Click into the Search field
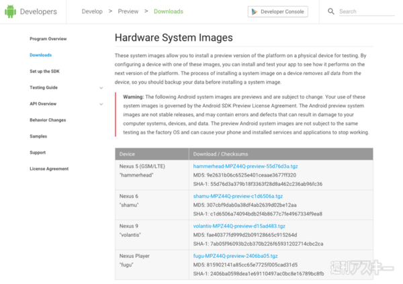The height and width of the screenshot is (284, 403). tap(367, 11)
